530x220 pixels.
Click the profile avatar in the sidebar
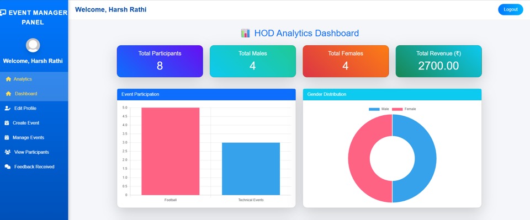coord(33,45)
